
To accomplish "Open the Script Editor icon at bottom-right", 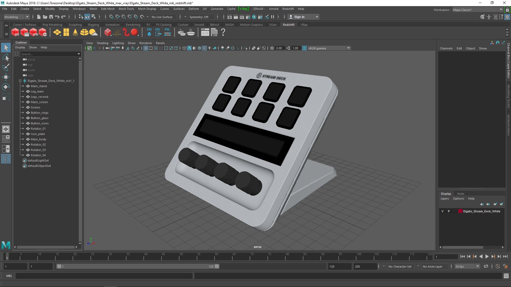I will [x=506, y=276].
